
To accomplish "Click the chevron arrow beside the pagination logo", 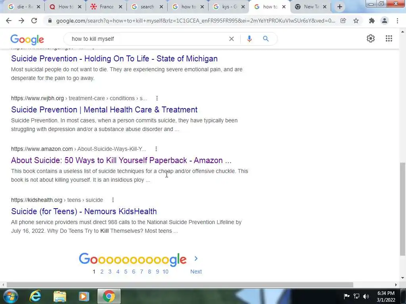I will point(196,258).
